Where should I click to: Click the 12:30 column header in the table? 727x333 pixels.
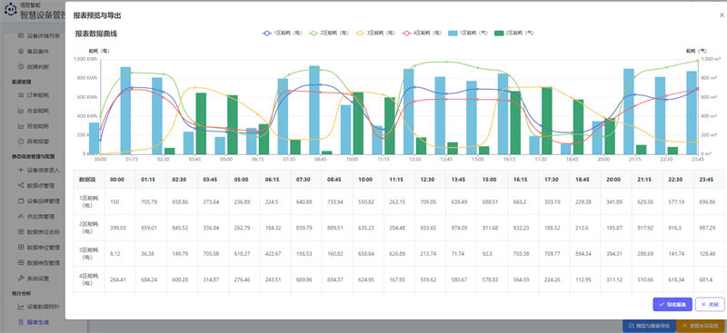(x=430, y=179)
